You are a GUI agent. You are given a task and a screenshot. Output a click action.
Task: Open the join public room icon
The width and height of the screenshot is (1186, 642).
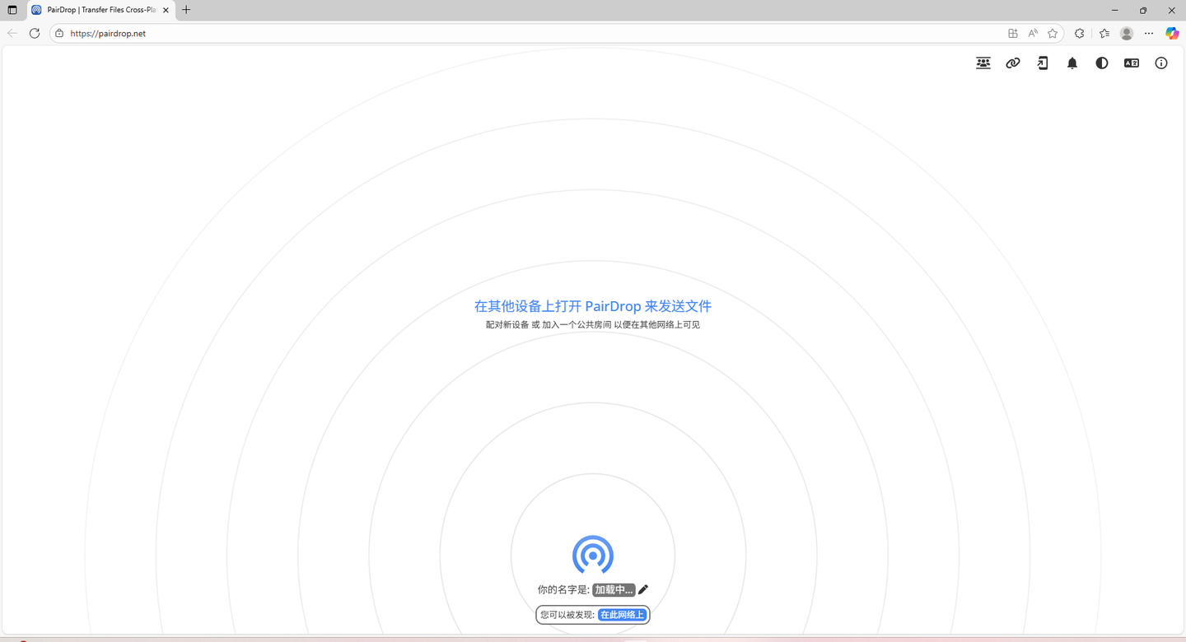[x=983, y=63]
